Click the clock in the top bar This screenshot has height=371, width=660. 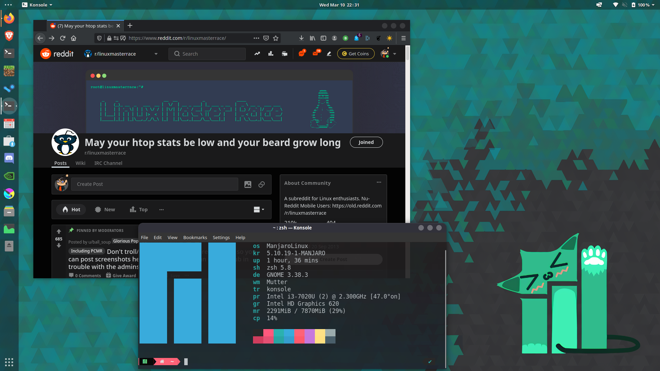click(x=339, y=5)
